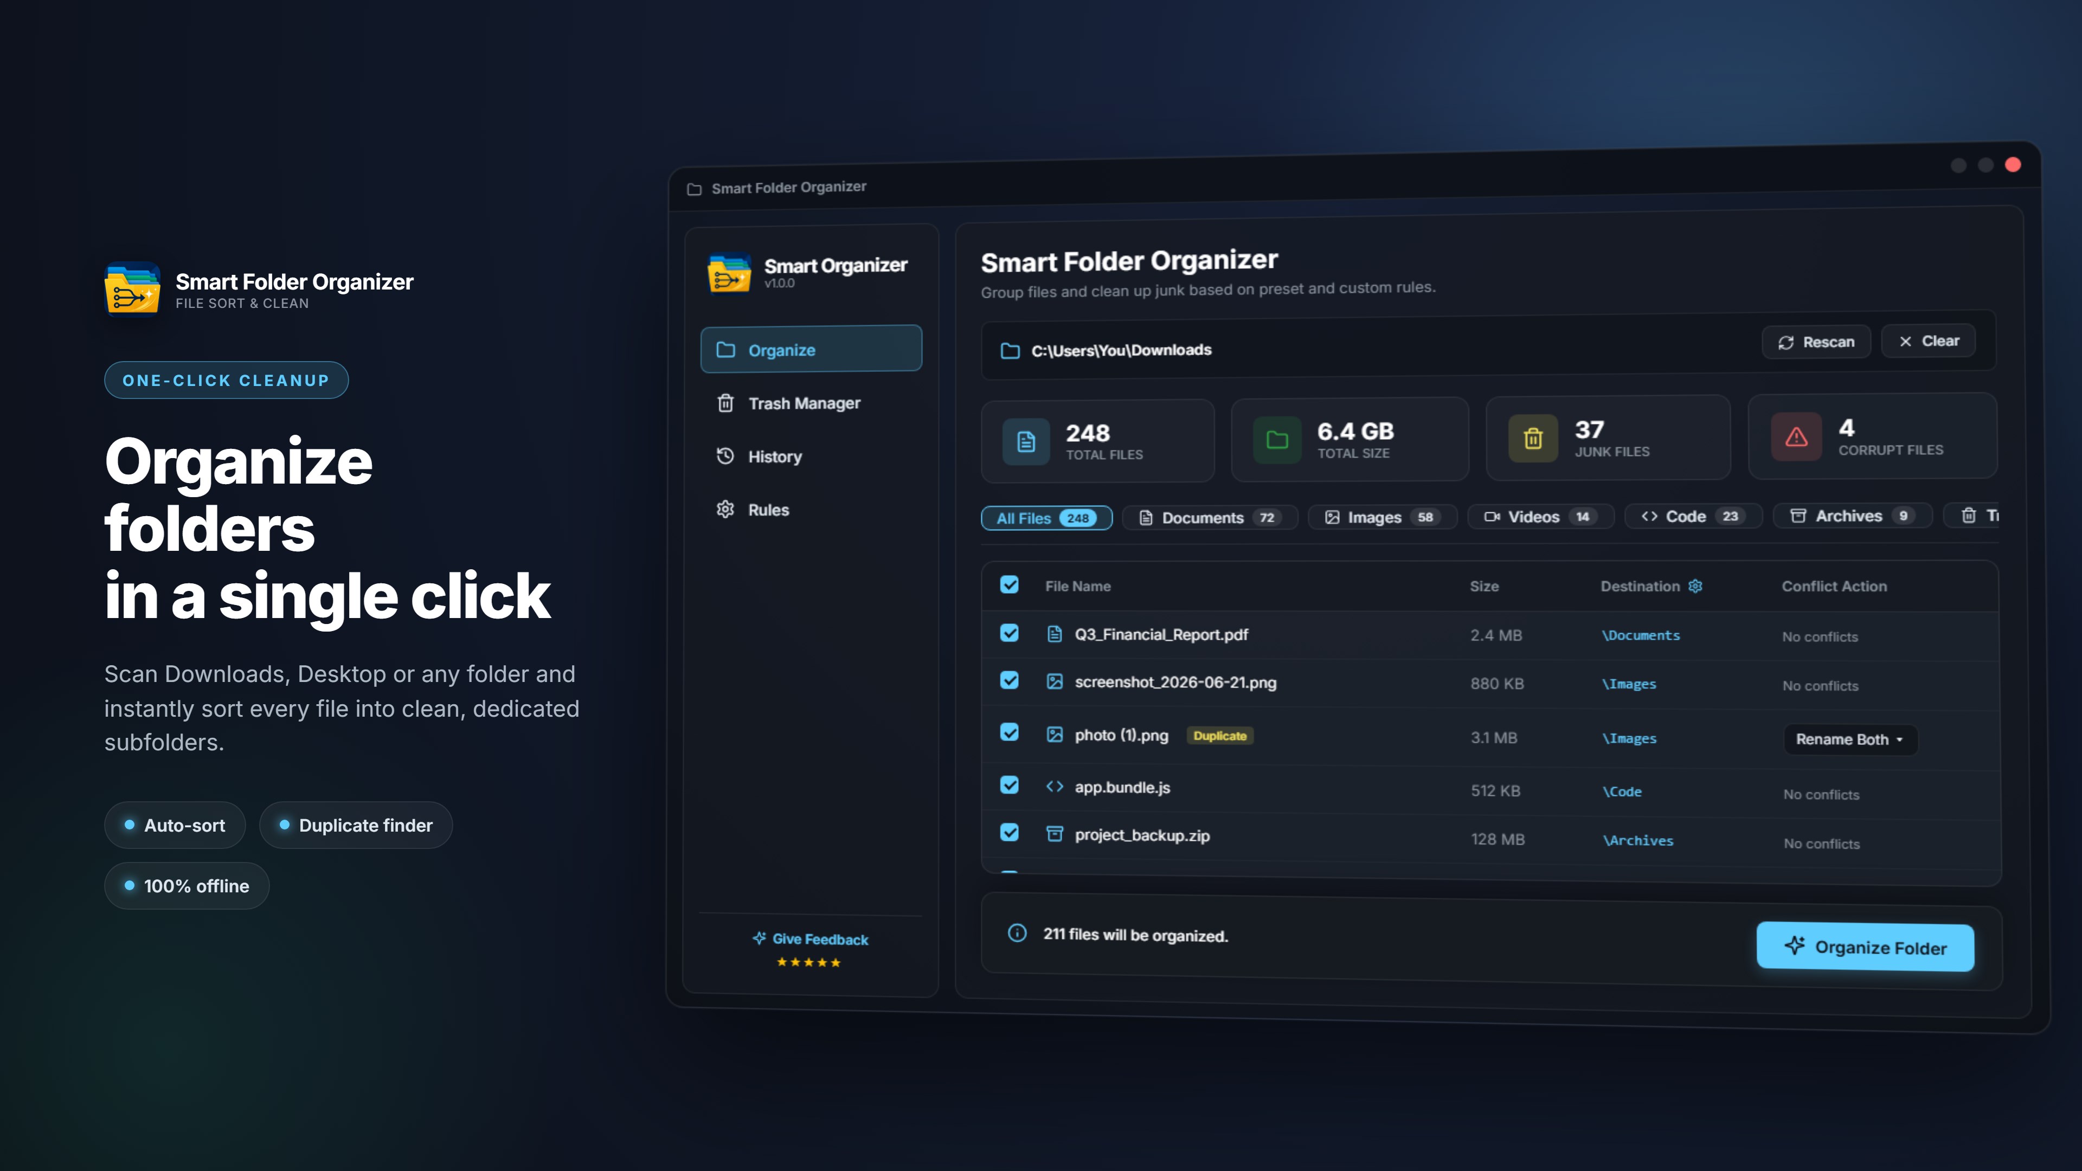Click the settings gear next to Destination header

[1695, 586]
